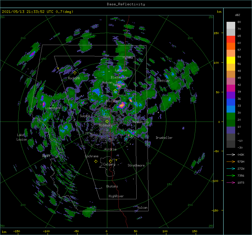Image resolution: width=252 pixels, height=235 pixels.
Task: Click the RedDeer city label
Action: [119, 85]
